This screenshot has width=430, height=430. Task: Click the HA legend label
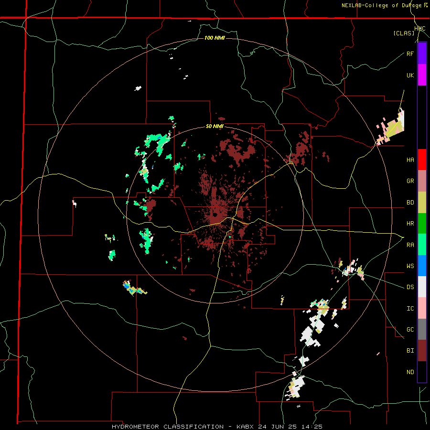pyautogui.click(x=410, y=160)
